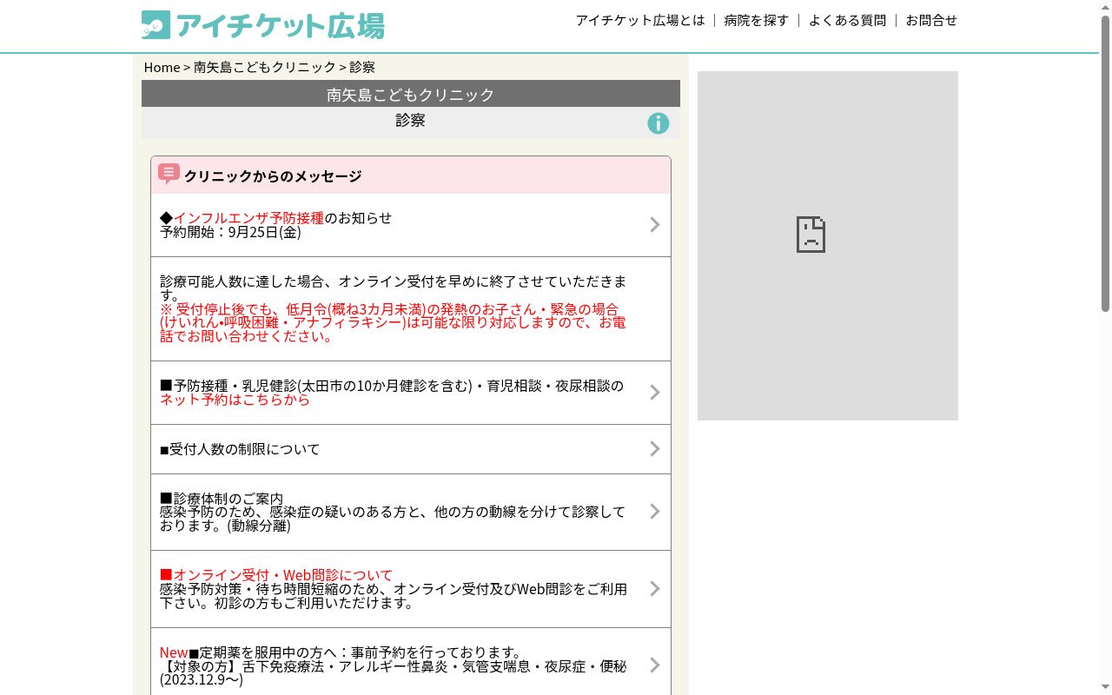Click the 診療体制のご案内 heading text

click(x=222, y=499)
